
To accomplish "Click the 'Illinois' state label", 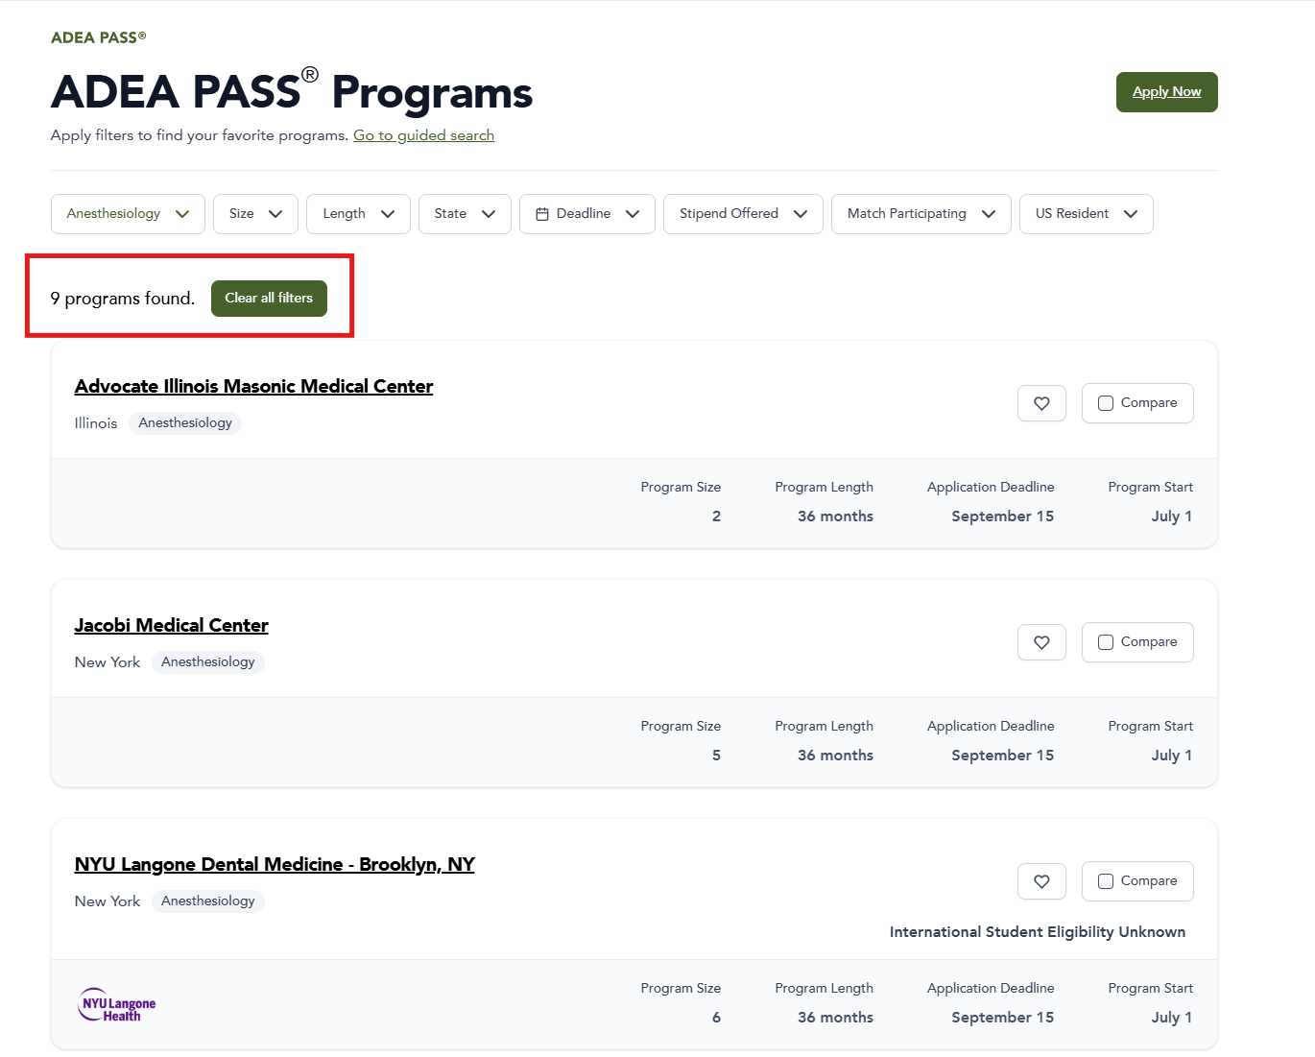I will tap(96, 423).
